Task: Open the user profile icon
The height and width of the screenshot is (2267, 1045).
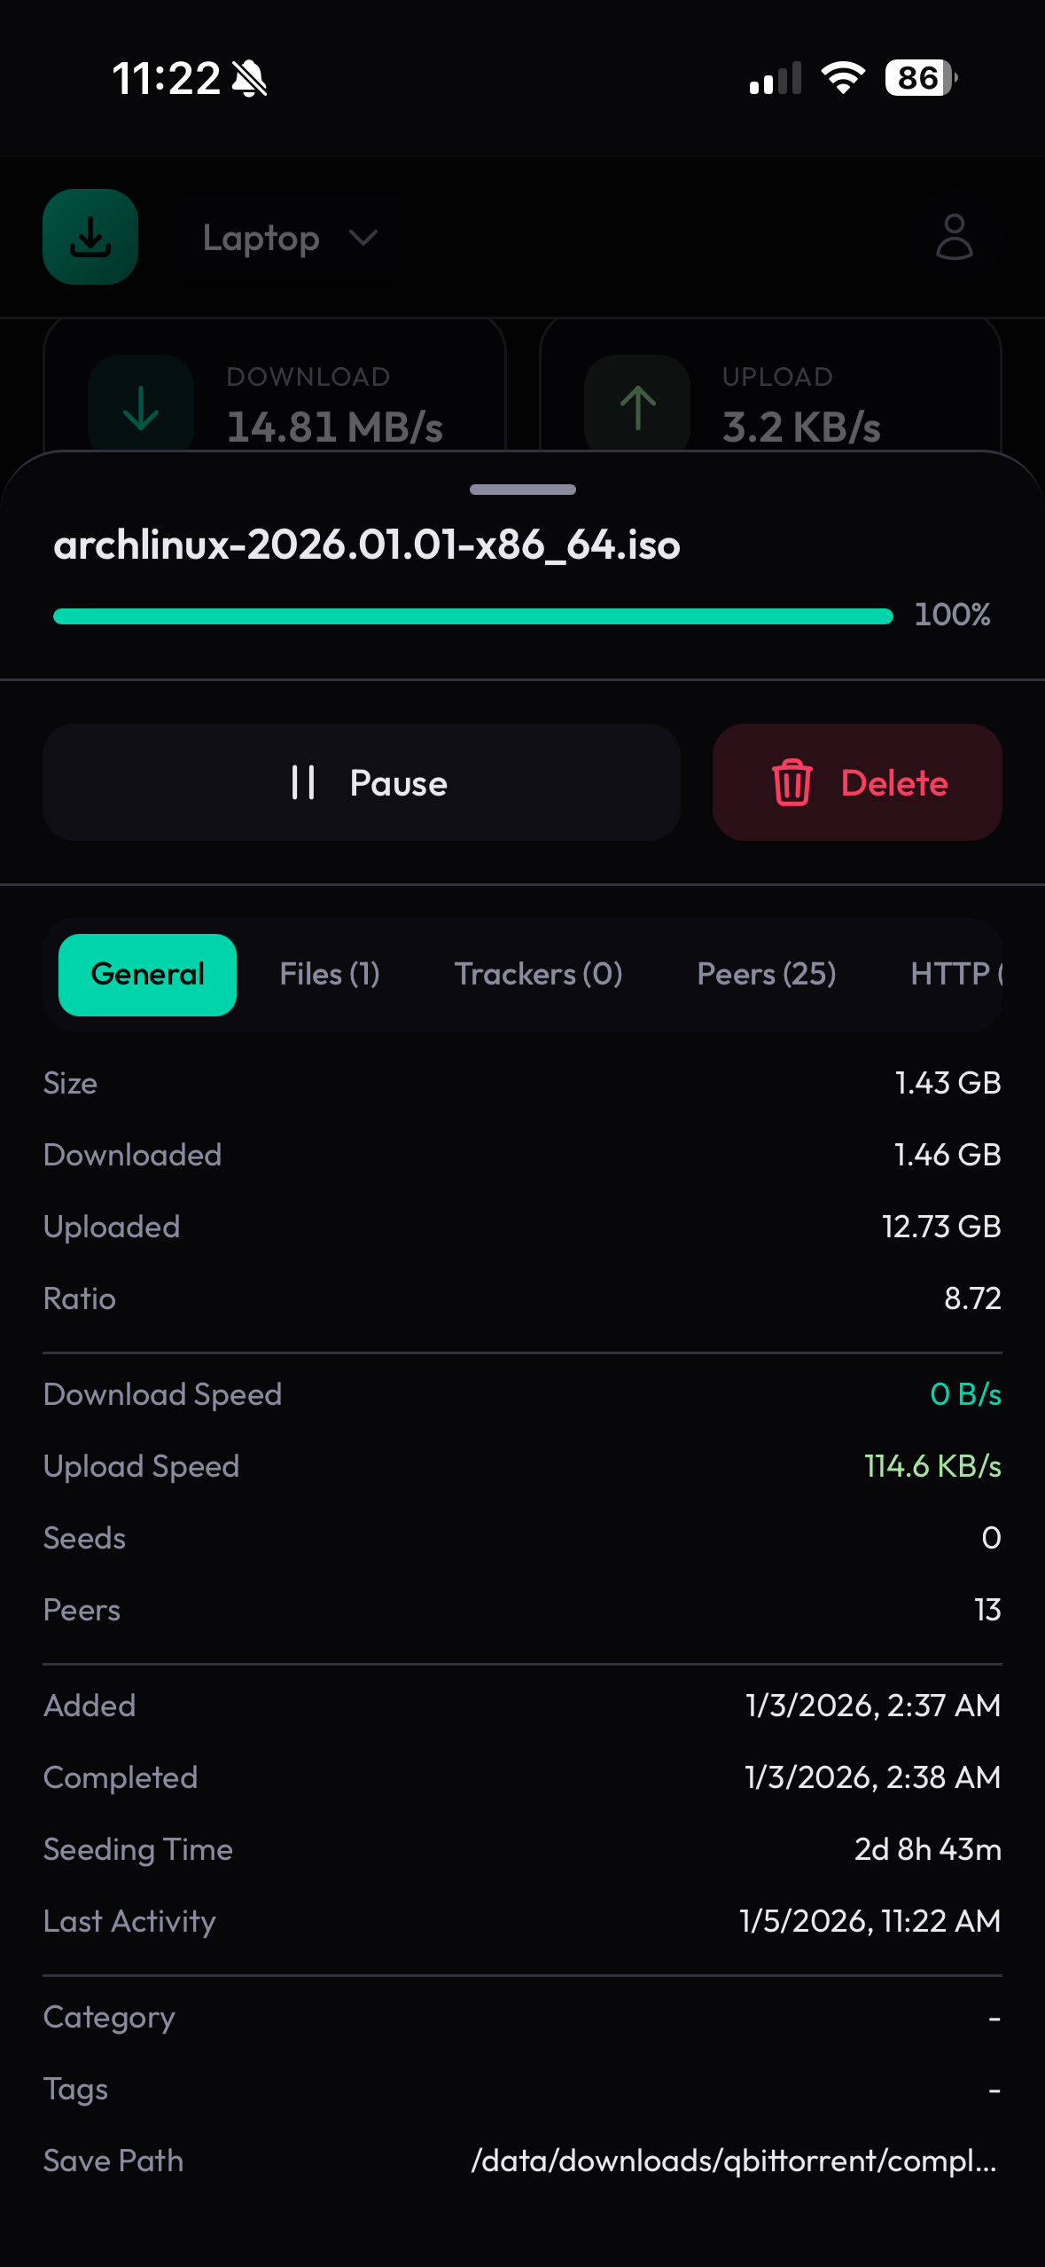Action: pyautogui.click(x=954, y=237)
